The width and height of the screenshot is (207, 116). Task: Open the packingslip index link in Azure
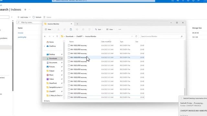pos(22,37)
